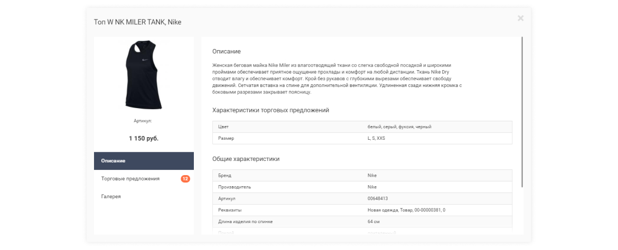Screen dimensions: 618x250
Task: Click the Бренд row label
Action: click(224, 176)
